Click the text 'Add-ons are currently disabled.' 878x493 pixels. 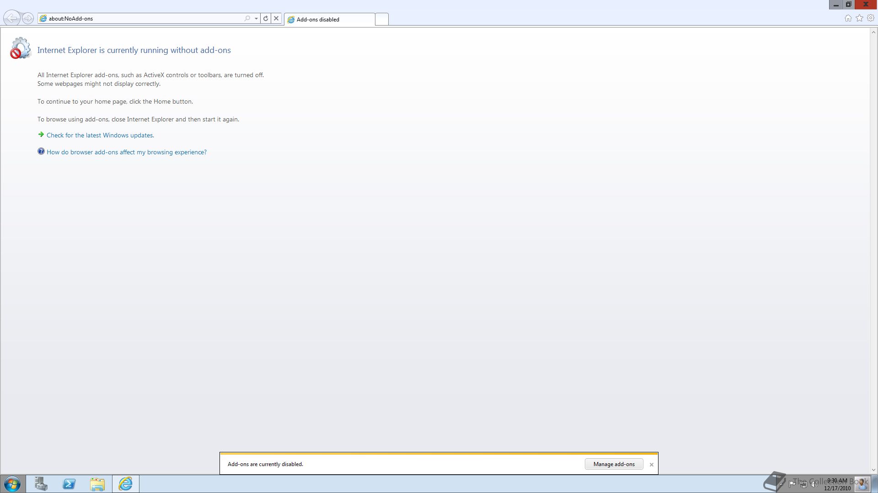click(x=265, y=464)
